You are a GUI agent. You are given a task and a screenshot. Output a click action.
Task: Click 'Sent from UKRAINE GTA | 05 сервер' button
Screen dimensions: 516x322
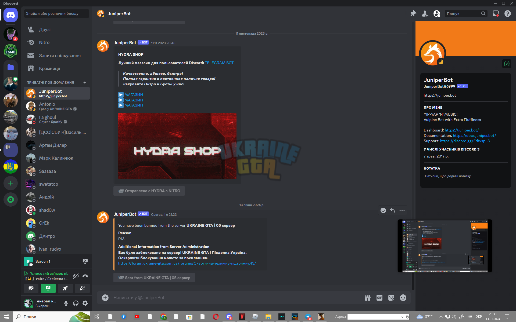[x=154, y=278]
